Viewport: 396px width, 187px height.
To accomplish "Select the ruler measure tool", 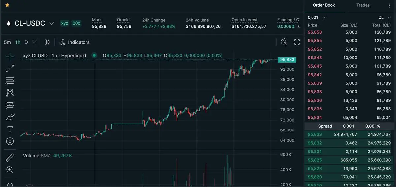I will [x=10, y=158].
